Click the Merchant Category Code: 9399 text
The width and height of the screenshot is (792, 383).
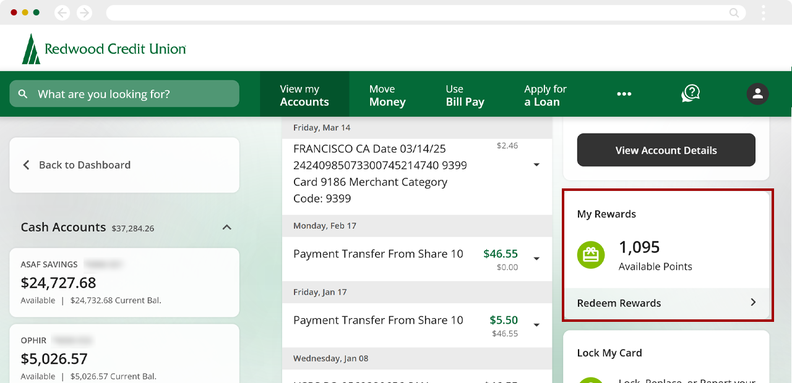click(370, 190)
